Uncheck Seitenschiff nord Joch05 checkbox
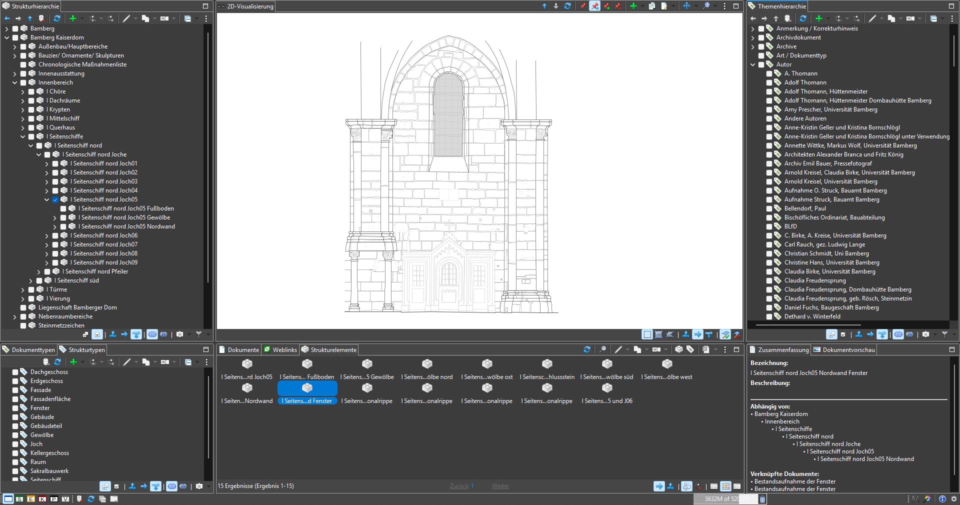The image size is (960, 505). click(x=55, y=199)
